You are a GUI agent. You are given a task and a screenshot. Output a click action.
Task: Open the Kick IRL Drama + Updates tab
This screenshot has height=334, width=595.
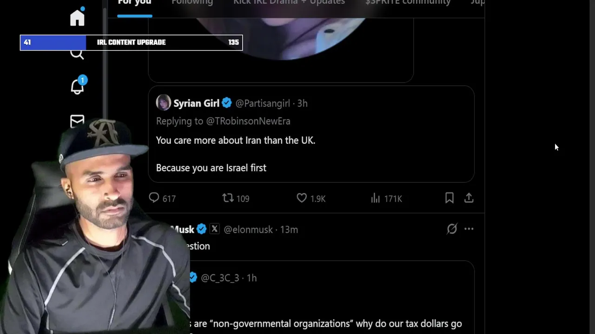point(289,2)
